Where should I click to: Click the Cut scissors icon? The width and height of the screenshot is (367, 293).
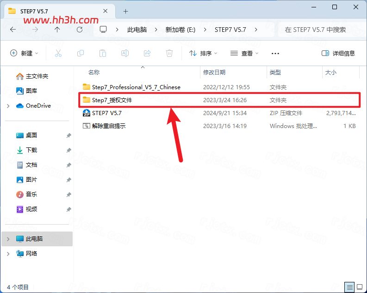coord(58,53)
